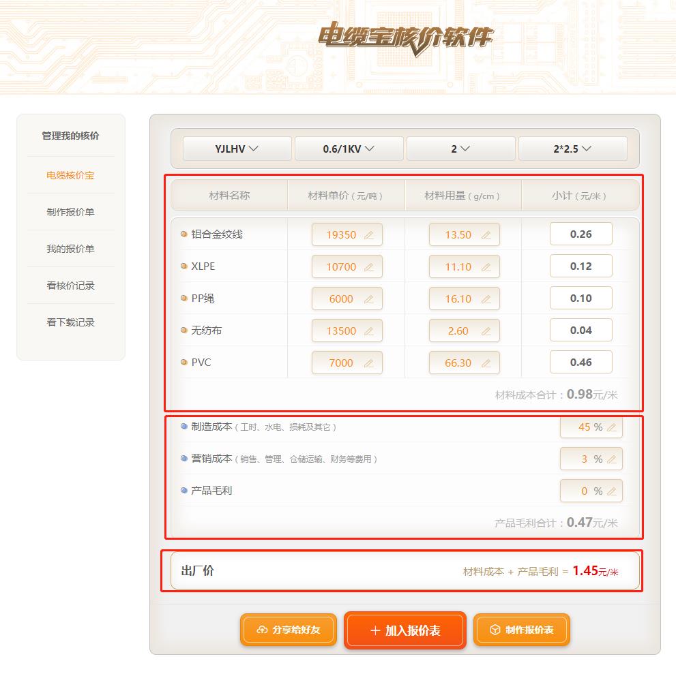Click the 铝合金绞线 material name
Screen dimensions: 676x674
tap(217, 234)
